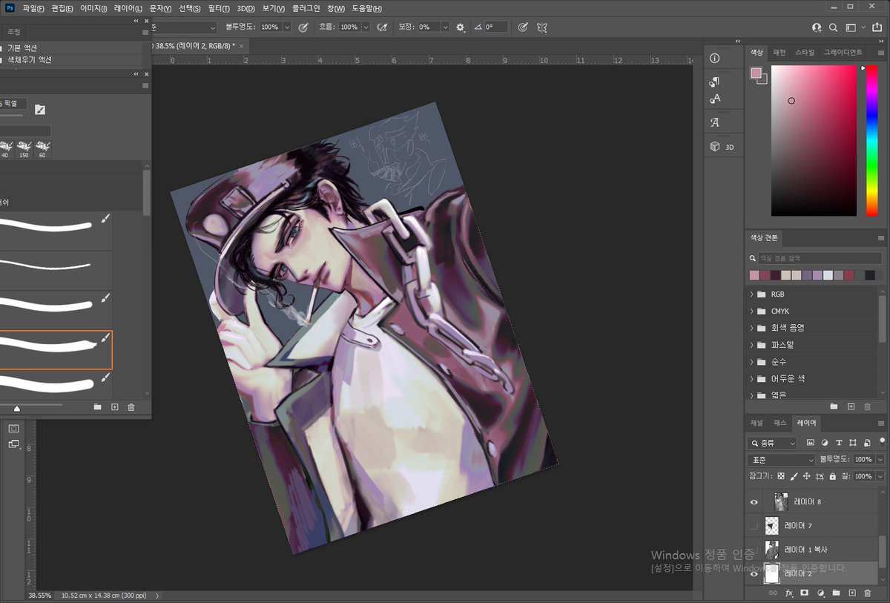Open the 표준 blend mode dropdown

(x=782, y=460)
